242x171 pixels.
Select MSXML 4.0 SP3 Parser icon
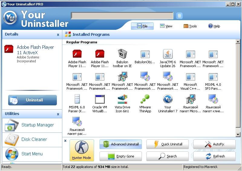[213, 77]
